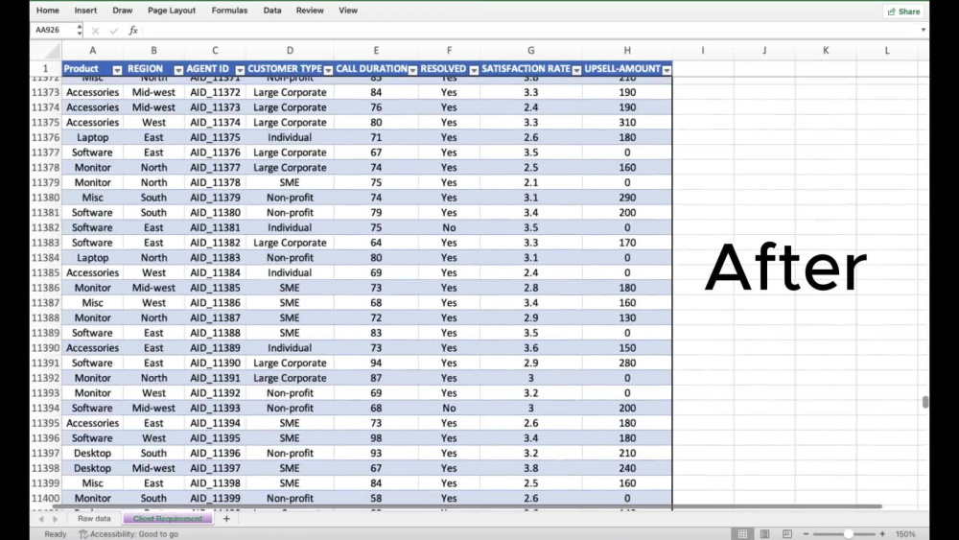
Task: Open zoom level 150% dialog
Action: pyautogui.click(x=905, y=534)
